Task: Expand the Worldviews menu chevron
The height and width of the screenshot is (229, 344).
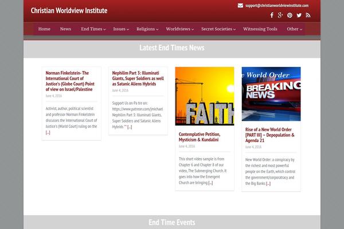Action: coord(193,29)
